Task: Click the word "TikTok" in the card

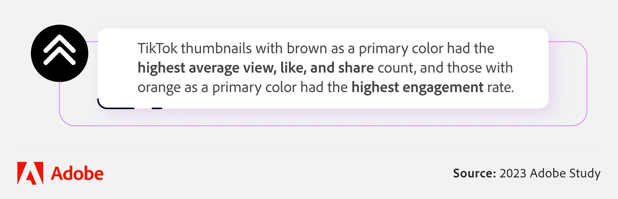Action: 157,49
